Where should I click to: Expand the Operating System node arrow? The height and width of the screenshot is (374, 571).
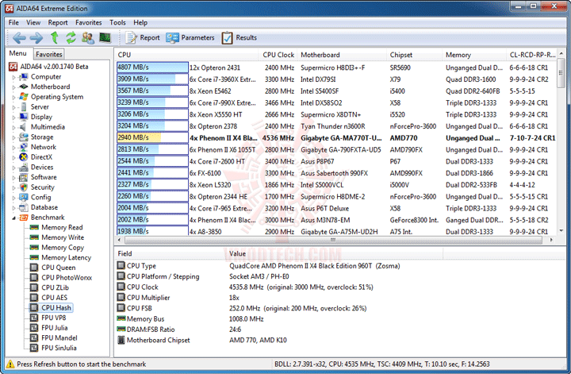coord(13,98)
